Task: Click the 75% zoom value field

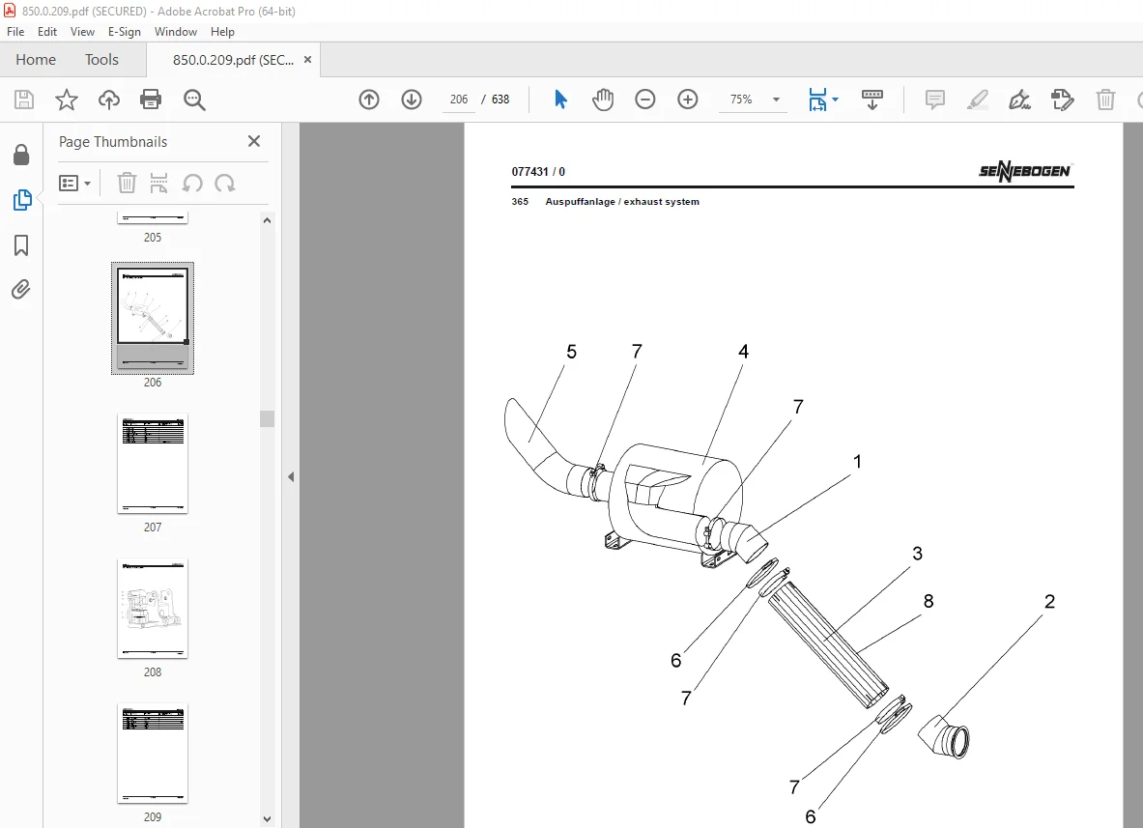Action: tap(741, 100)
